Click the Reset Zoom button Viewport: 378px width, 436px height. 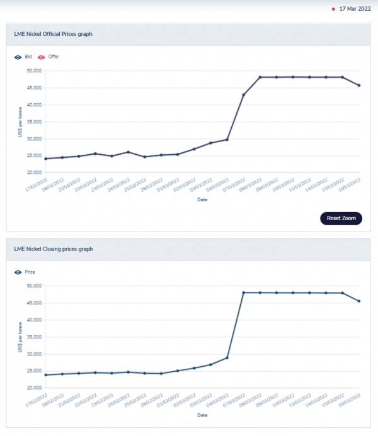[x=341, y=218]
